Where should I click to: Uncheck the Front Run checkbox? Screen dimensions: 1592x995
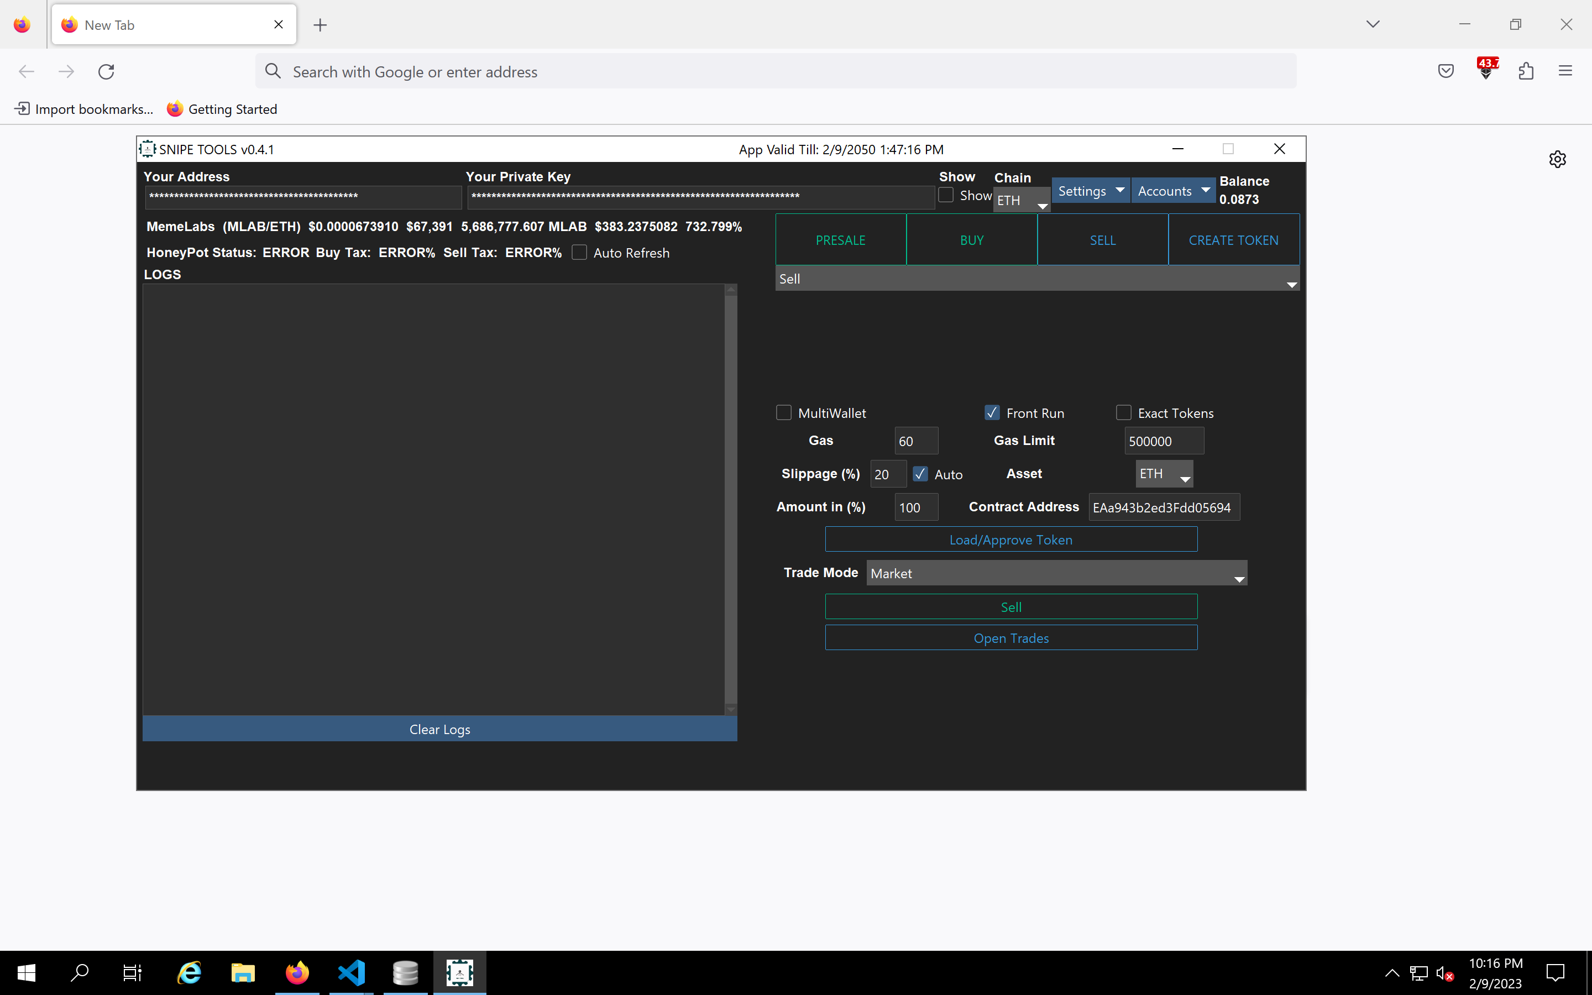pos(992,412)
